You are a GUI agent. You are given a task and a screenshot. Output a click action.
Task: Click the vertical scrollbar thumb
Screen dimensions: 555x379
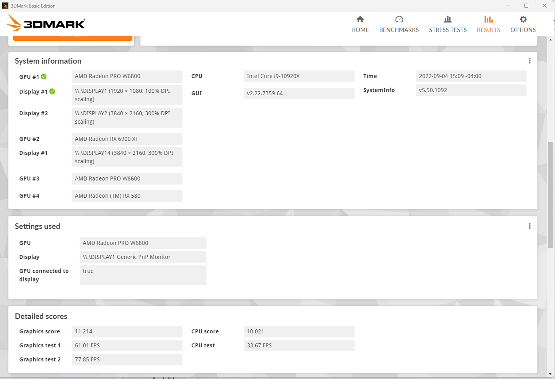551,195
